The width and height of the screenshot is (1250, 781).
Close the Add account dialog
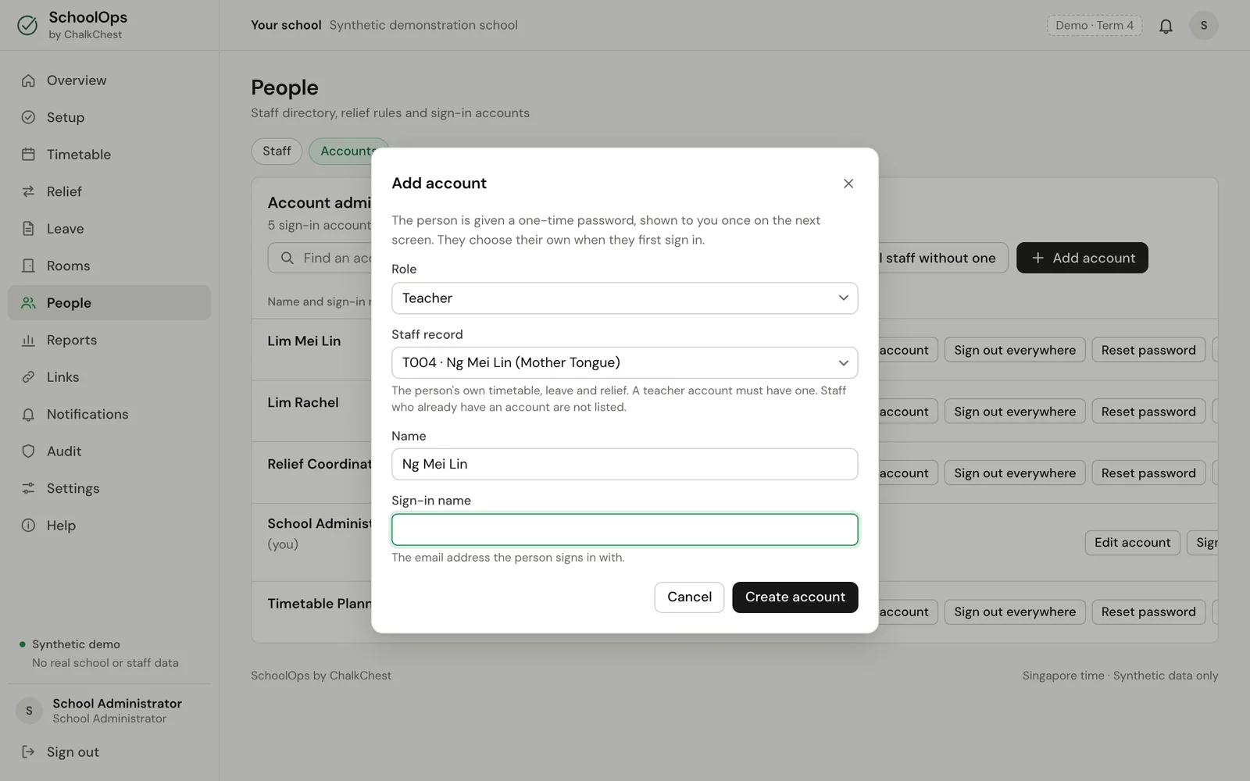[848, 184]
